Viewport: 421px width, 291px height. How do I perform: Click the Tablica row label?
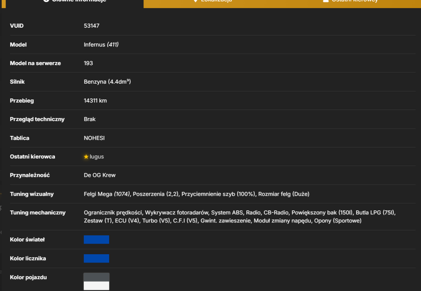point(20,138)
